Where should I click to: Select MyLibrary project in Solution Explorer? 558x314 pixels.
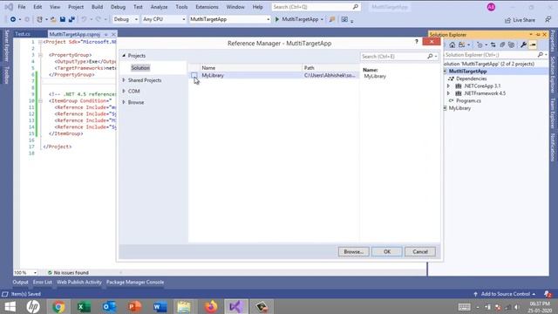(459, 108)
